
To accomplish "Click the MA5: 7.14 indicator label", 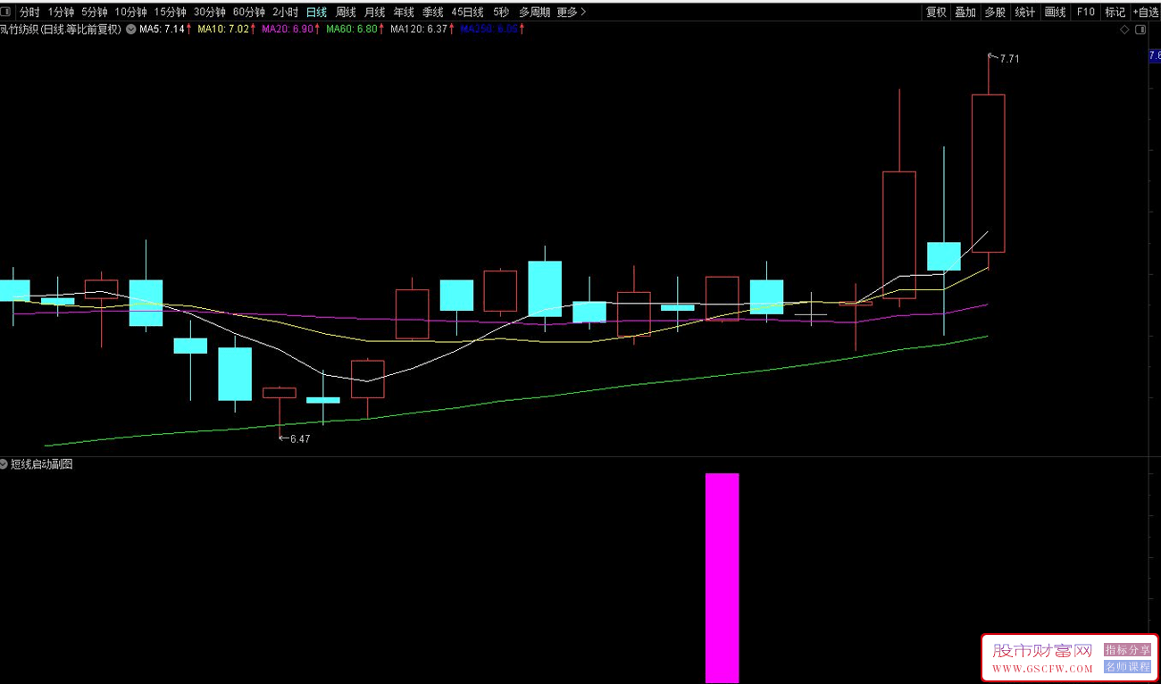I will 165,29.
